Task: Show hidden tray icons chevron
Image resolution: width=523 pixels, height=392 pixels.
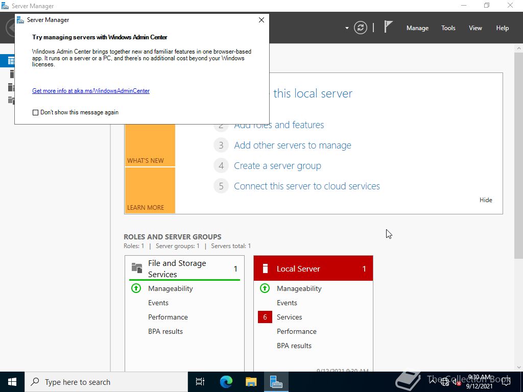Action: (x=432, y=382)
